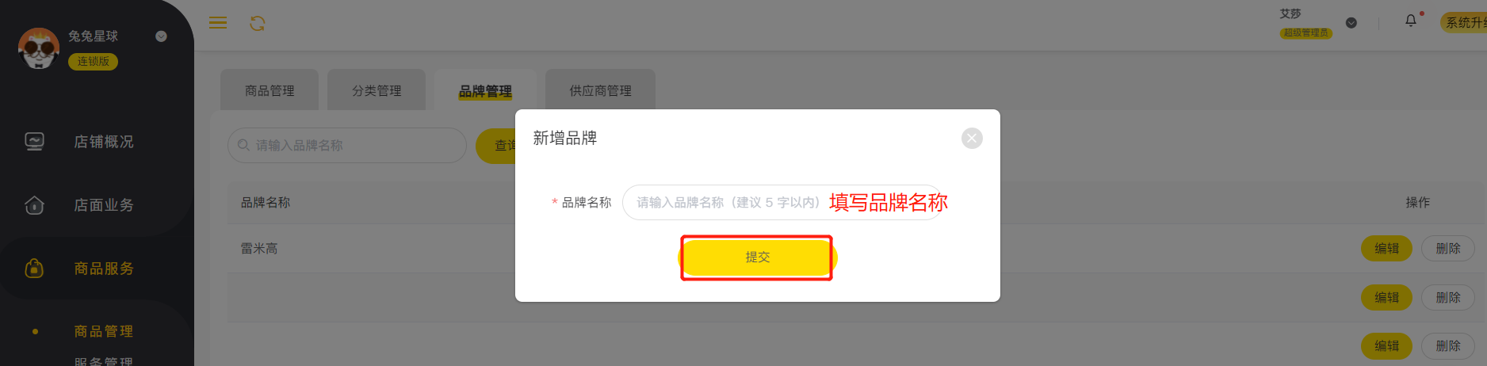Click the 店面业务 house icon
This screenshot has width=1487, height=366.
pos(35,205)
